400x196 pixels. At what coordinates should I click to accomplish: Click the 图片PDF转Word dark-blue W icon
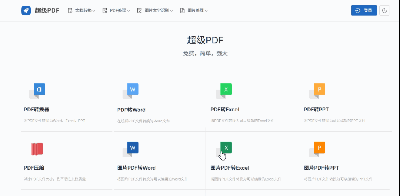coord(131,149)
